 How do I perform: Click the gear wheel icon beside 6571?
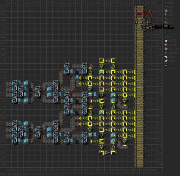(x=166, y=41)
